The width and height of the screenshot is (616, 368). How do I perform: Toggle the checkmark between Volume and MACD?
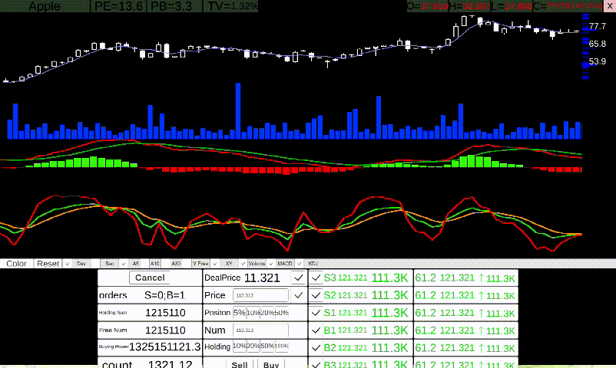(270, 264)
